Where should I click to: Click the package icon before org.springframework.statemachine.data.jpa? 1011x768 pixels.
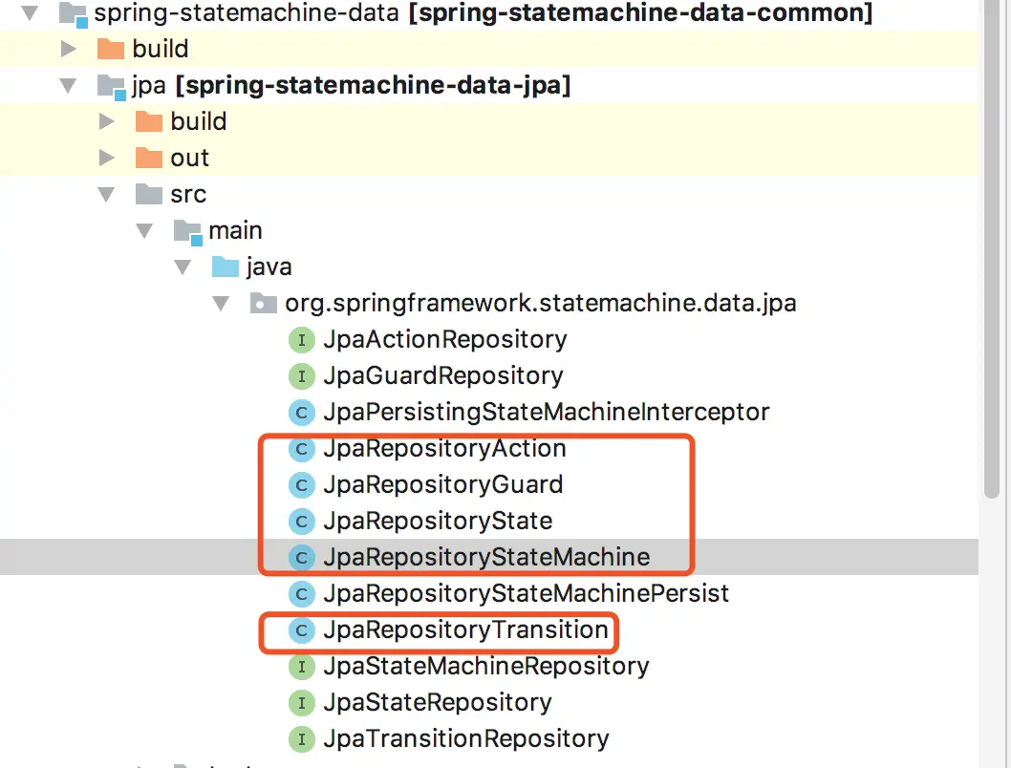[x=262, y=303]
